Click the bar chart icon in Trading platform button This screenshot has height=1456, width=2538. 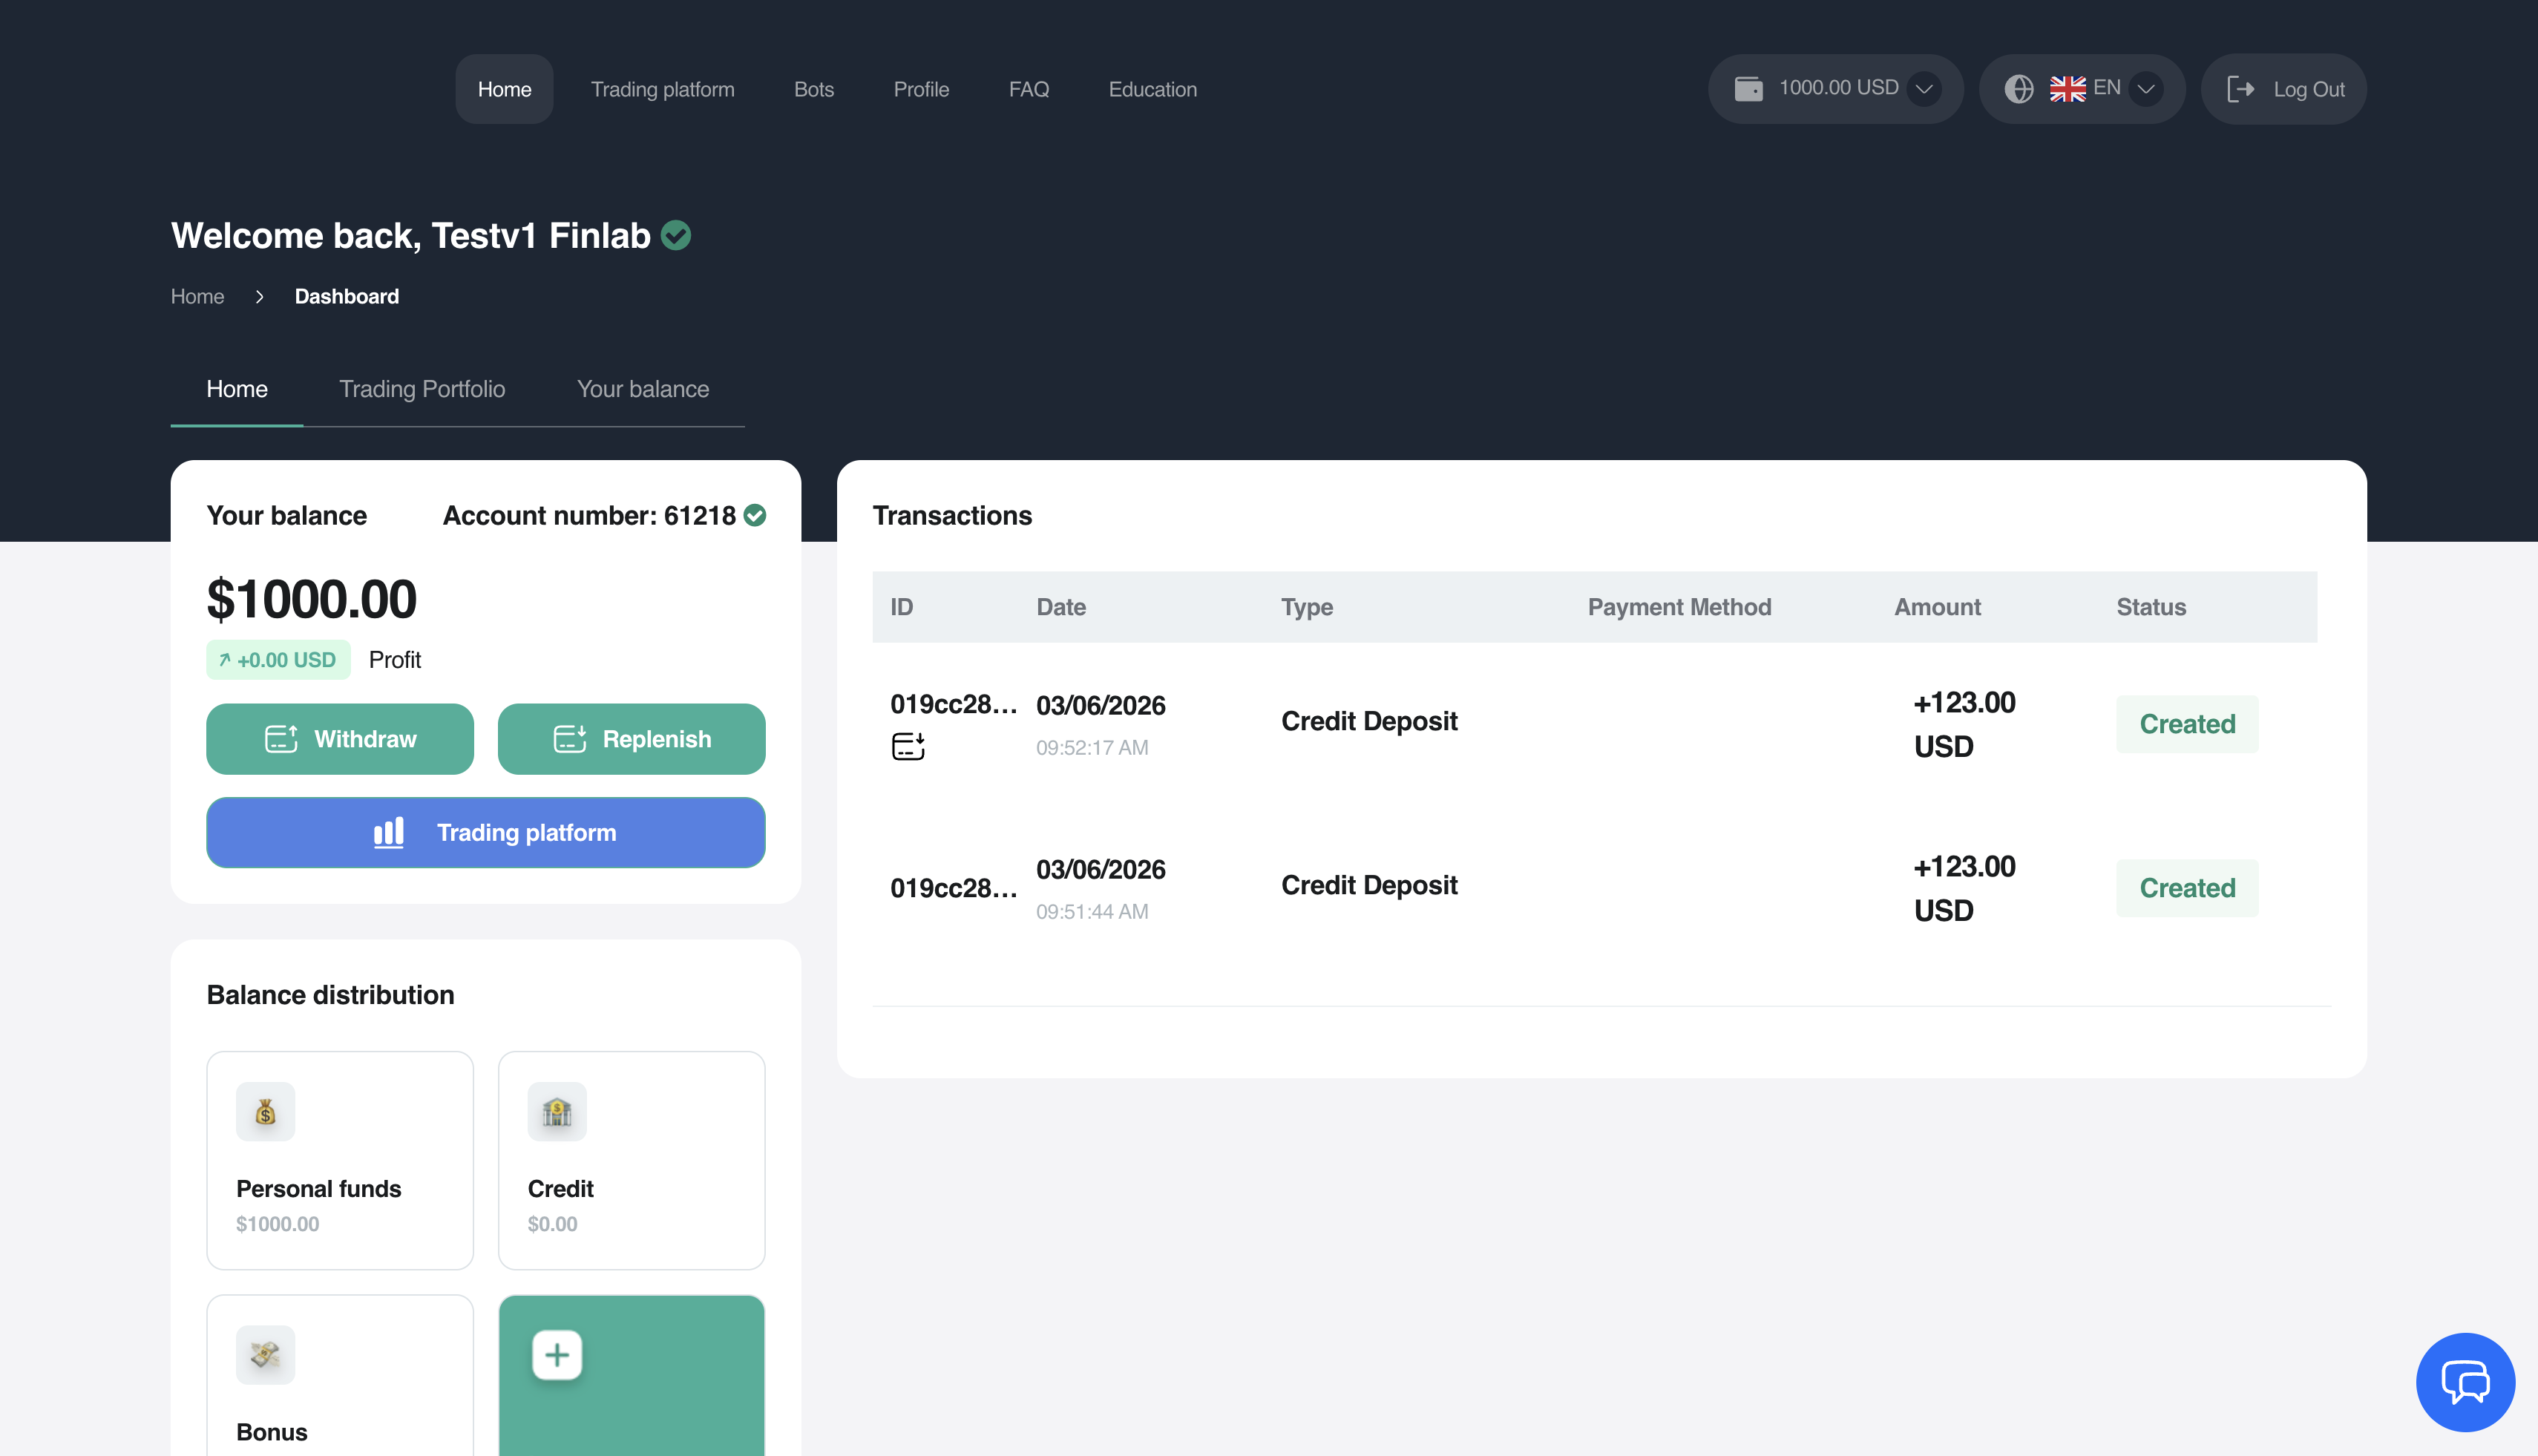tap(389, 832)
